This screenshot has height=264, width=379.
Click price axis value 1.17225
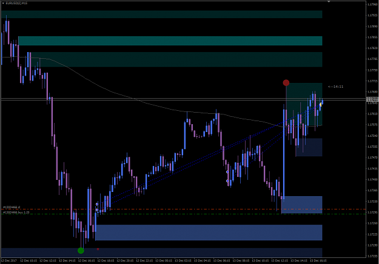(372, 234)
